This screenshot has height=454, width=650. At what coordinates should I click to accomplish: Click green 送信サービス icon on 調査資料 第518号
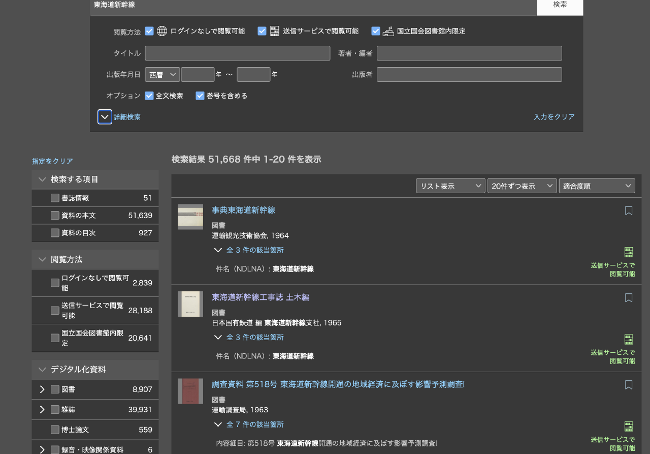[629, 427]
